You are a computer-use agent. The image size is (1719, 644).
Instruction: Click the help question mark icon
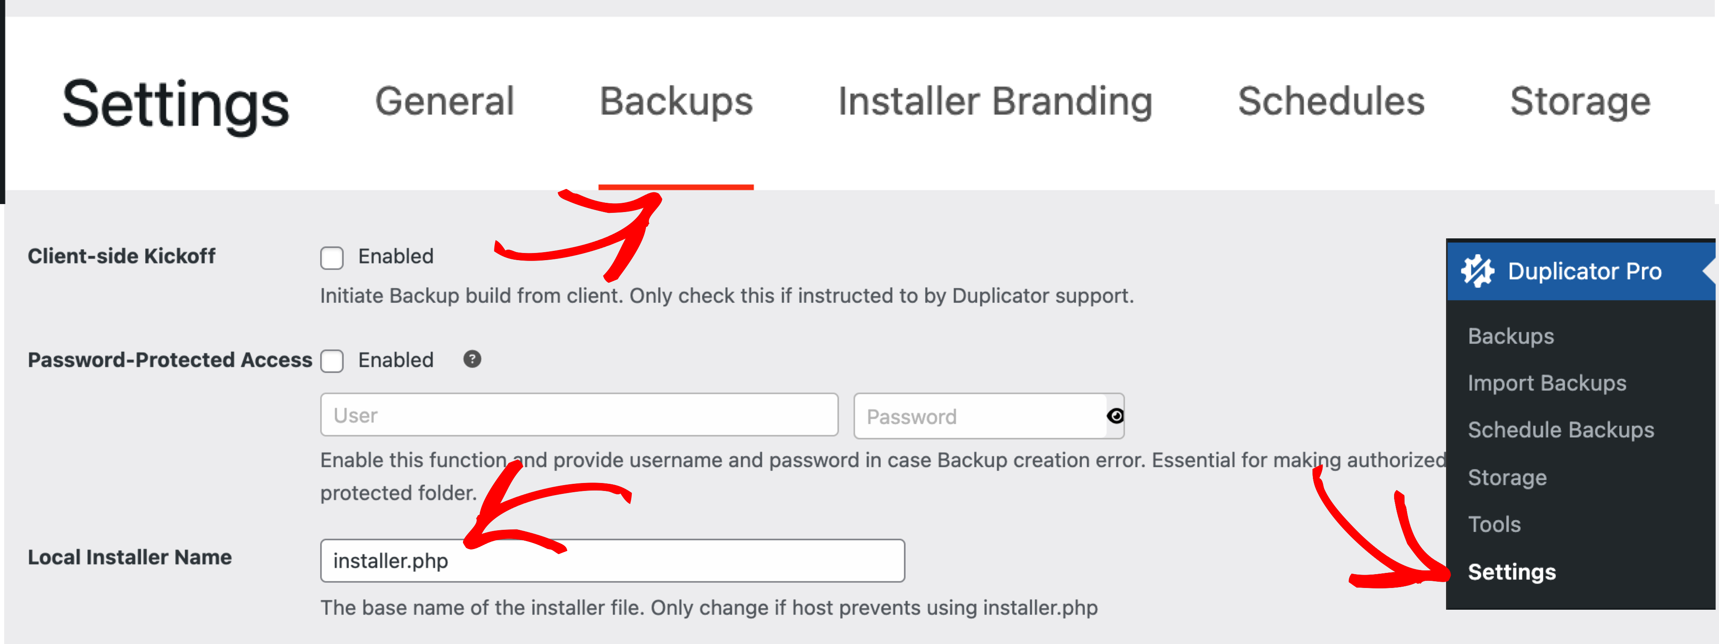[x=472, y=359]
